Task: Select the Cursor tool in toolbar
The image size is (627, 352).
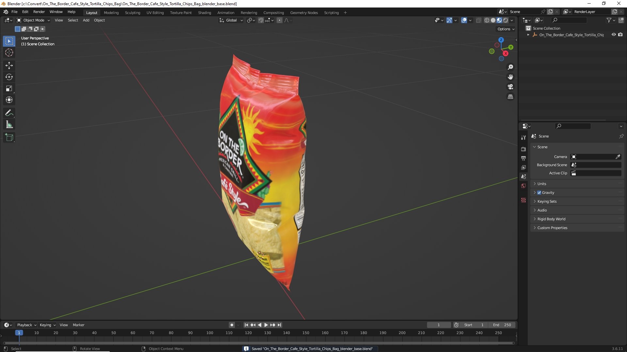Action: pyautogui.click(x=9, y=52)
